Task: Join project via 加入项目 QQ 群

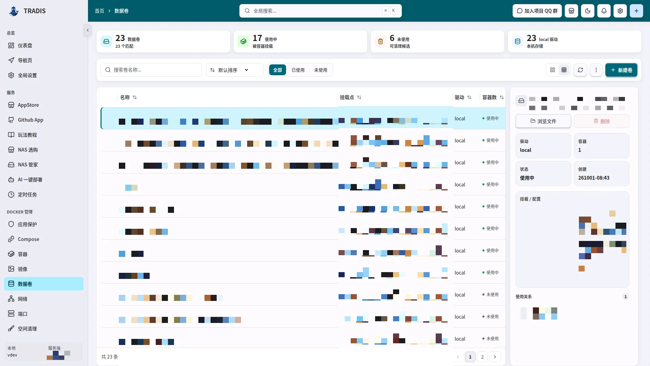Action: [537, 11]
